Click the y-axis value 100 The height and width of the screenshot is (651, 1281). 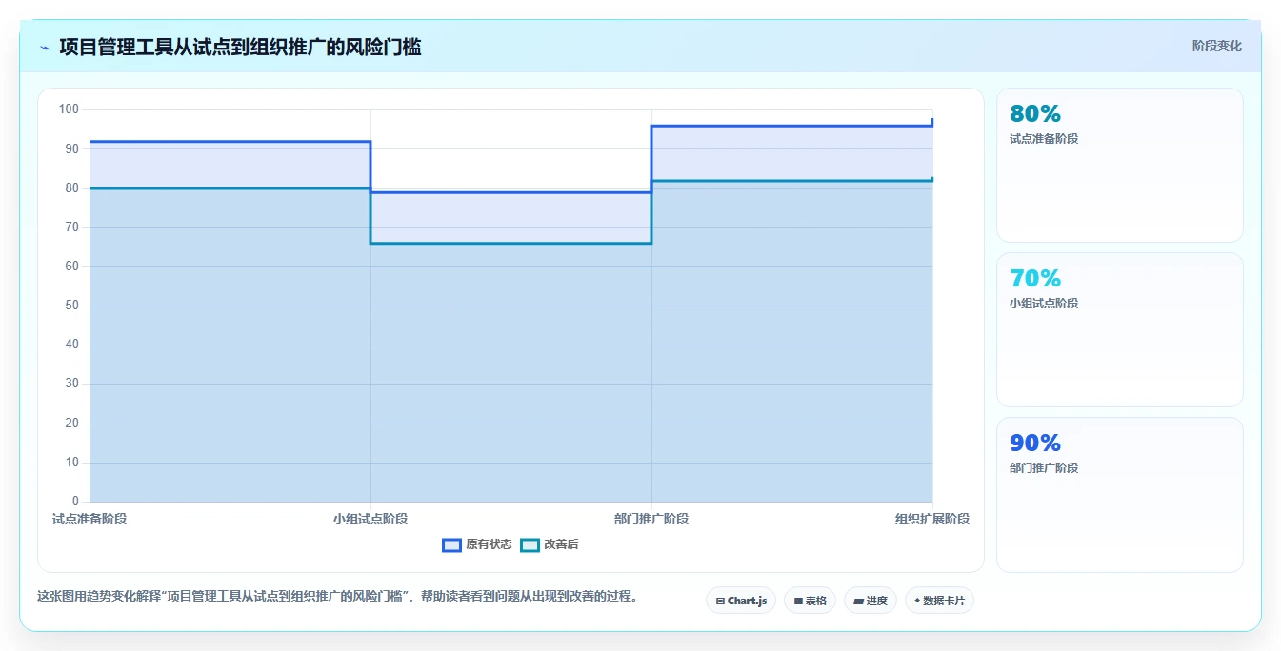click(69, 109)
